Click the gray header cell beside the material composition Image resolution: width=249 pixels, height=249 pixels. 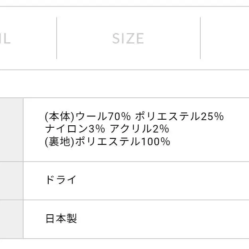tap(11, 129)
